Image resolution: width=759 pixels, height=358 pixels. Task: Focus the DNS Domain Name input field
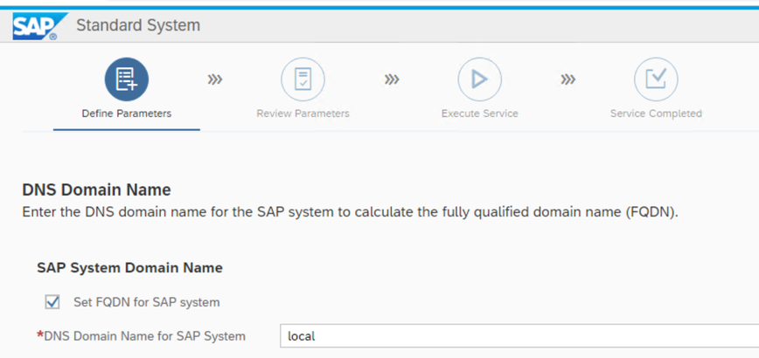(x=519, y=336)
